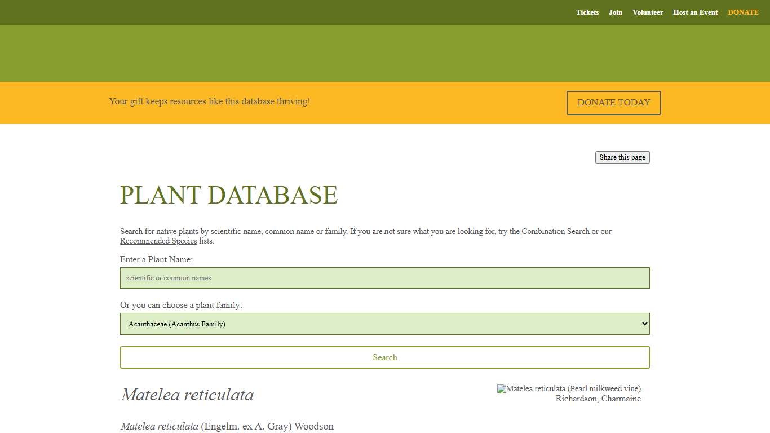
Task: Select Host an Event in top navigation
Action: [x=695, y=12]
